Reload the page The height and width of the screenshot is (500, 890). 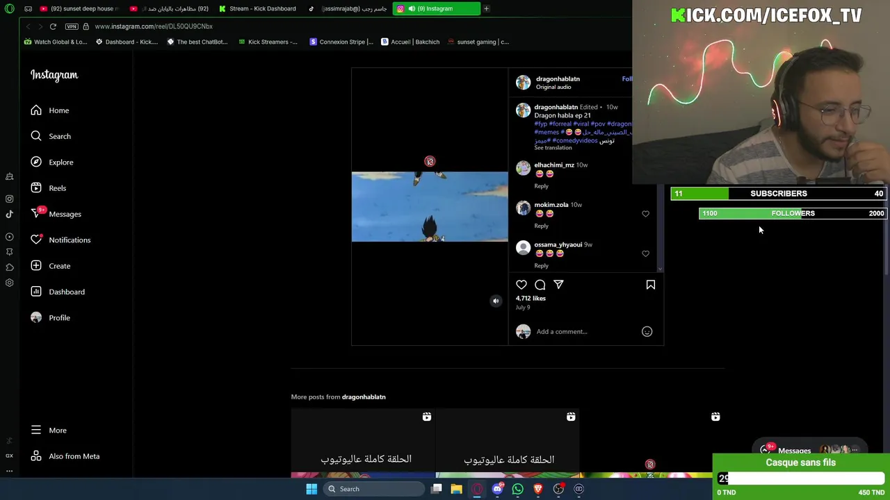click(53, 26)
